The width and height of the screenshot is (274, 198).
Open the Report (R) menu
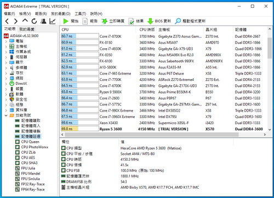coord(41,14)
